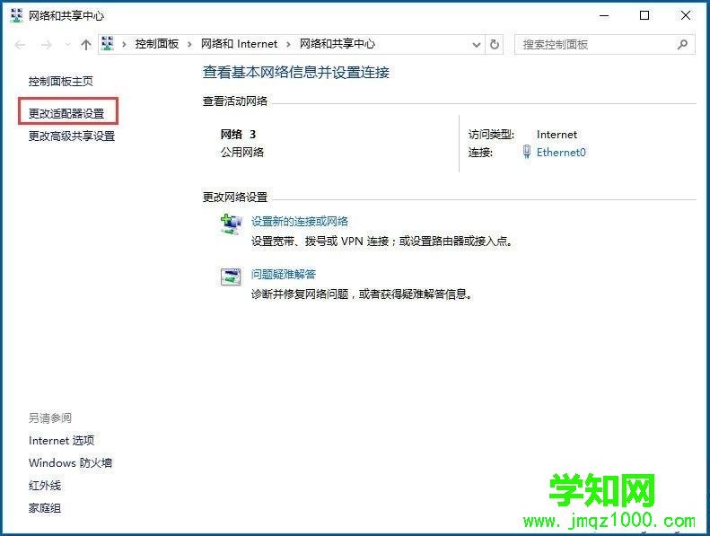
Task: Click the network icon in the address bar
Action: pyautogui.click(x=108, y=43)
